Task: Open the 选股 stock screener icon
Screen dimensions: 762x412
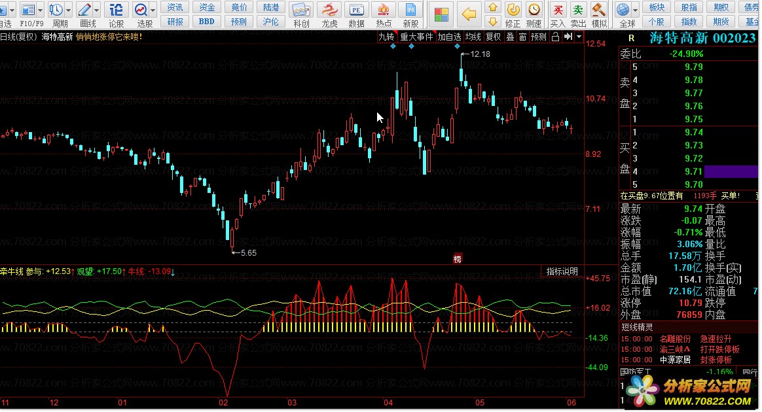Action: tap(141, 10)
